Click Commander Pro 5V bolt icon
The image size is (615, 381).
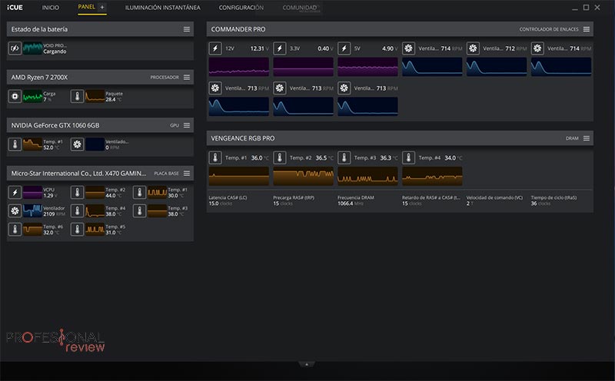coord(344,48)
